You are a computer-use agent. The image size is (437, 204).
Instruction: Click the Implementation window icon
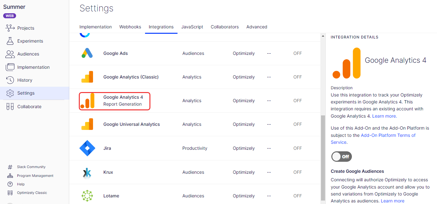click(x=10, y=67)
